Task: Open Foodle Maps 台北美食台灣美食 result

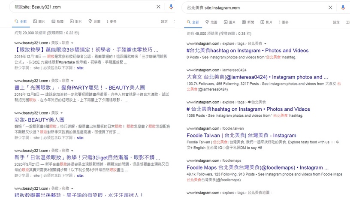Action: 258,167
